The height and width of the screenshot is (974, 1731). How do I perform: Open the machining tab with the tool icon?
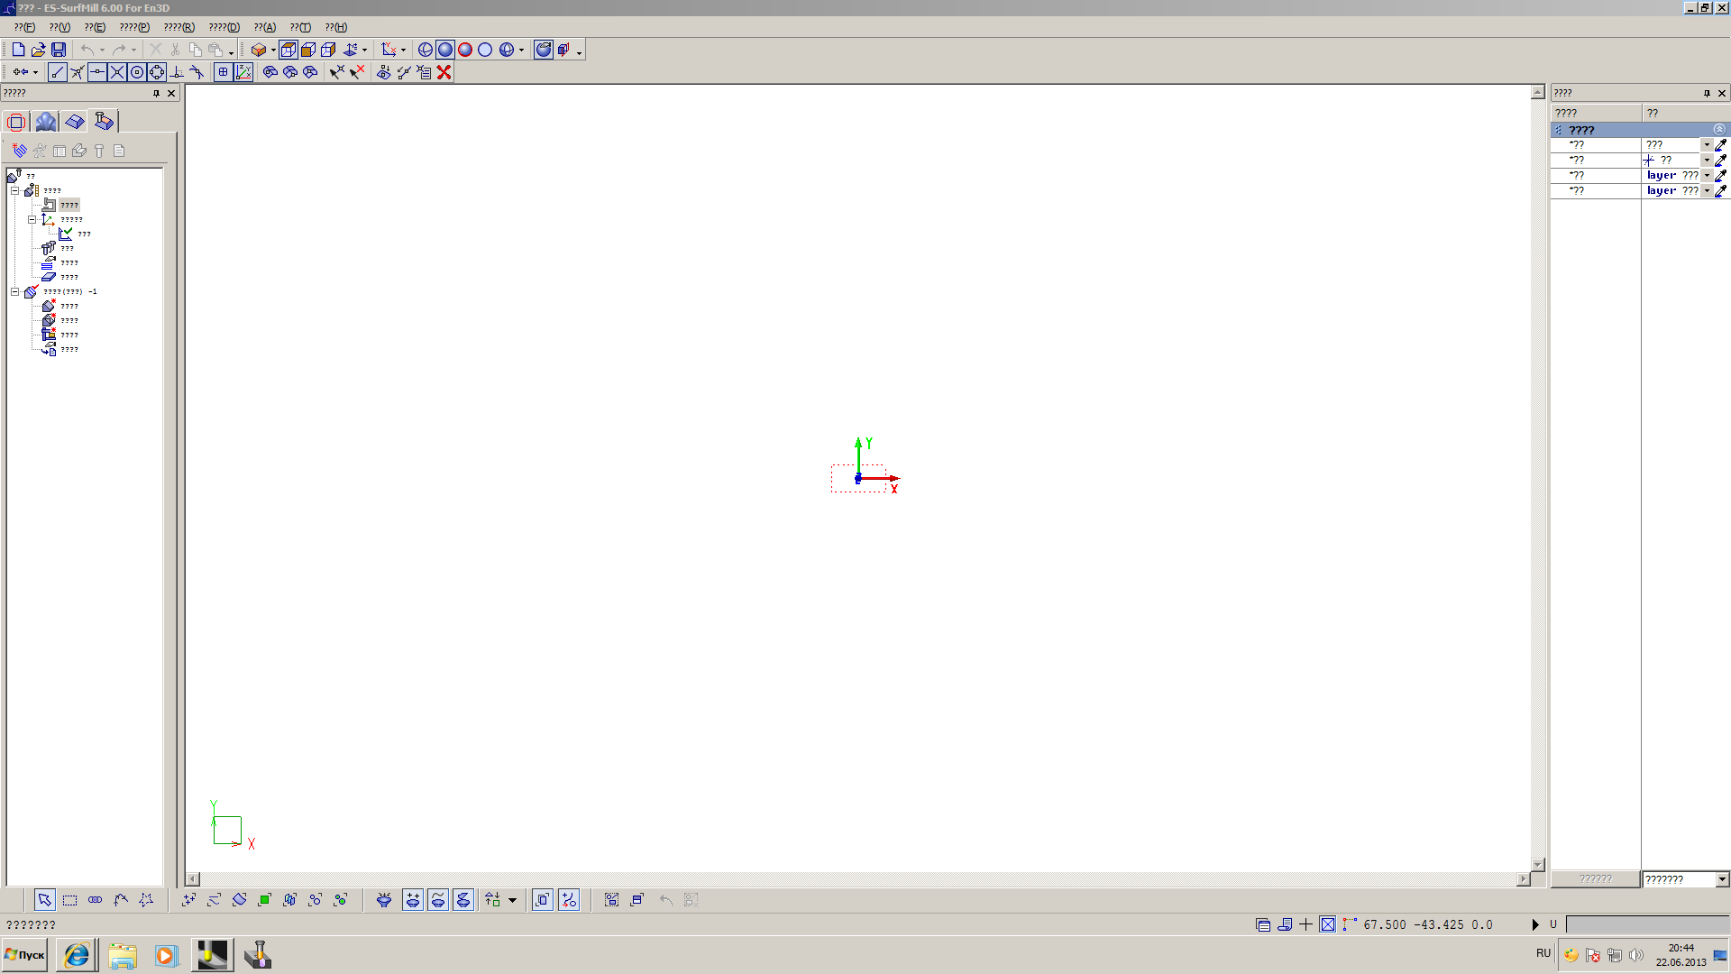[104, 121]
